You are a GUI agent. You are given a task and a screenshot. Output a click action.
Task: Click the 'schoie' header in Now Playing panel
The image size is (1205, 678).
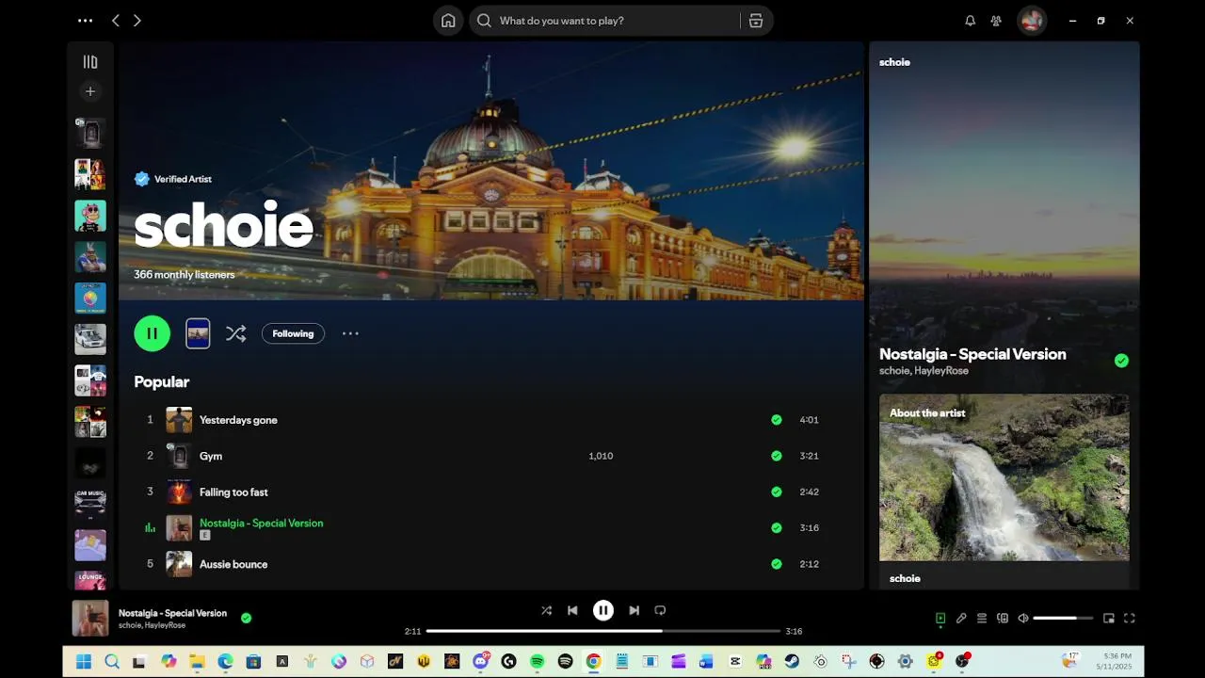click(894, 62)
